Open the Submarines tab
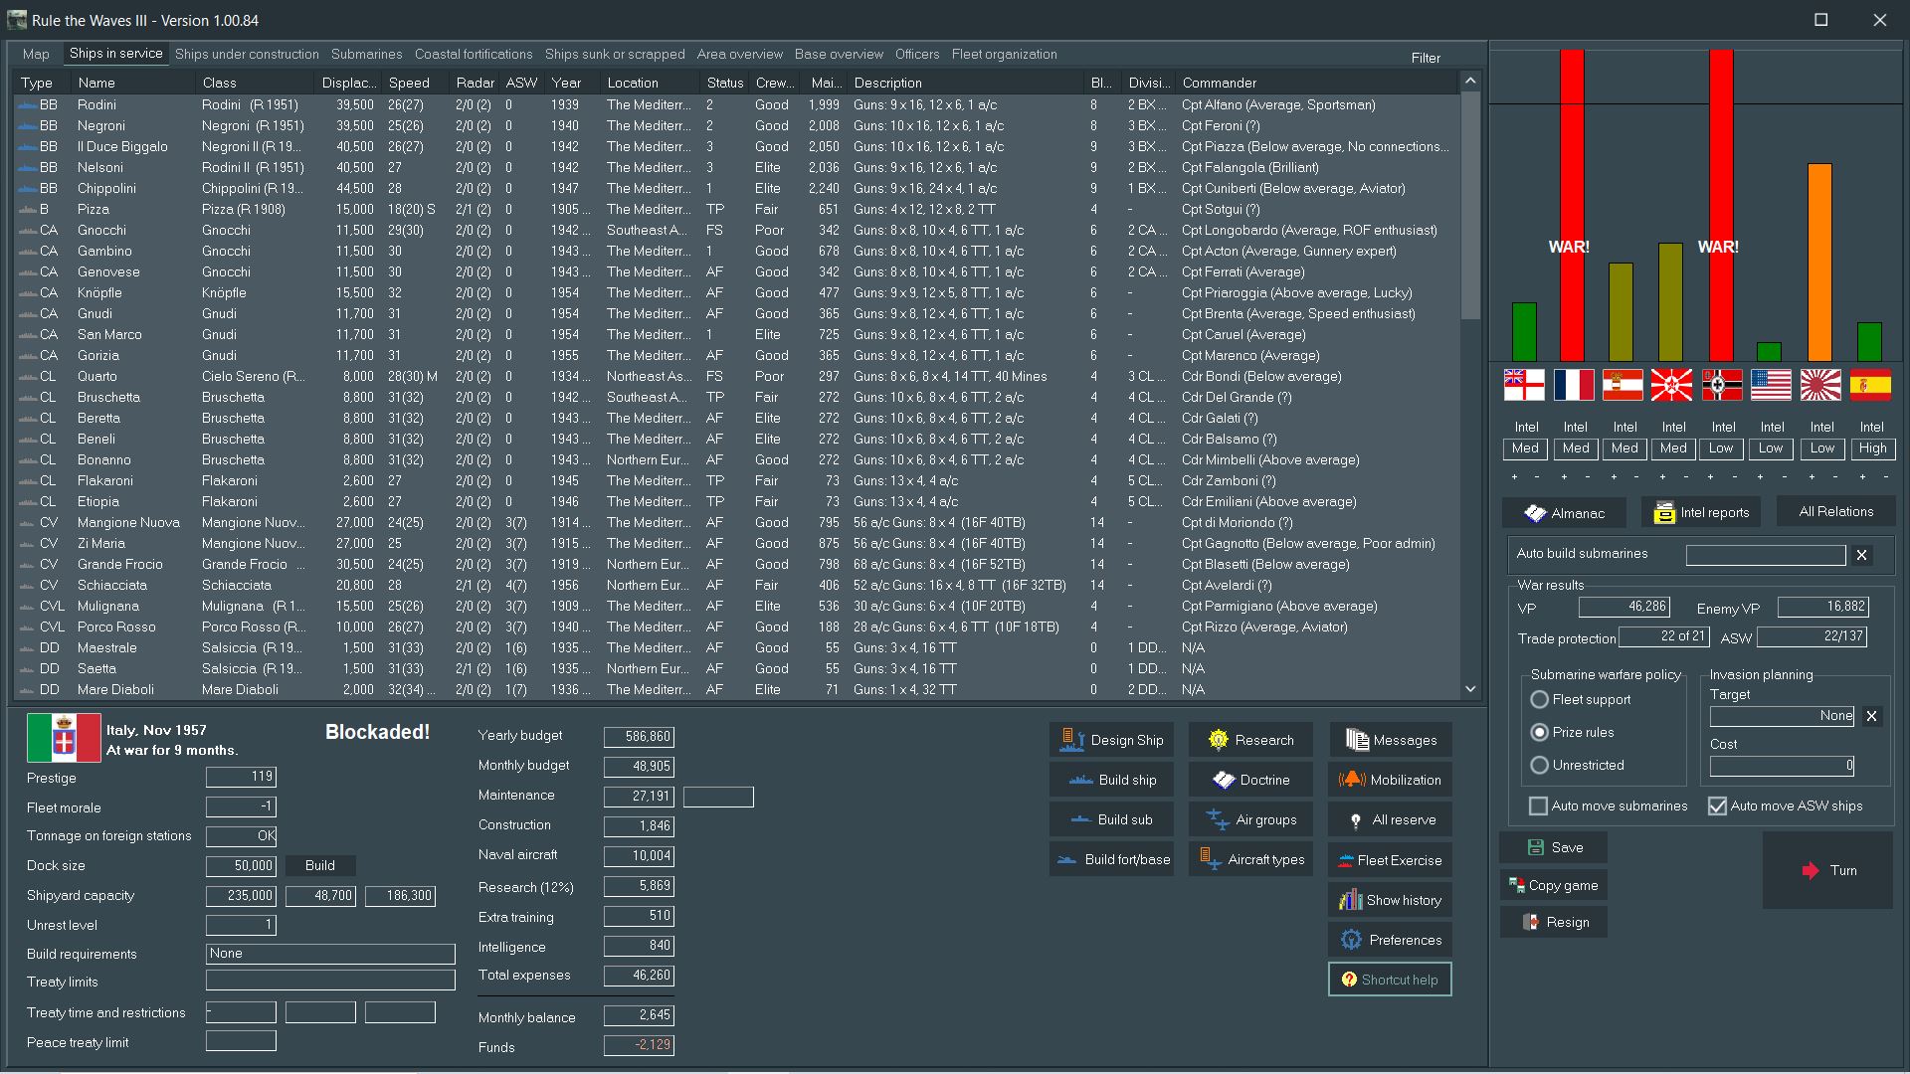Image resolution: width=1910 pixels, height=1074 pixels. (x=366, y=54)
